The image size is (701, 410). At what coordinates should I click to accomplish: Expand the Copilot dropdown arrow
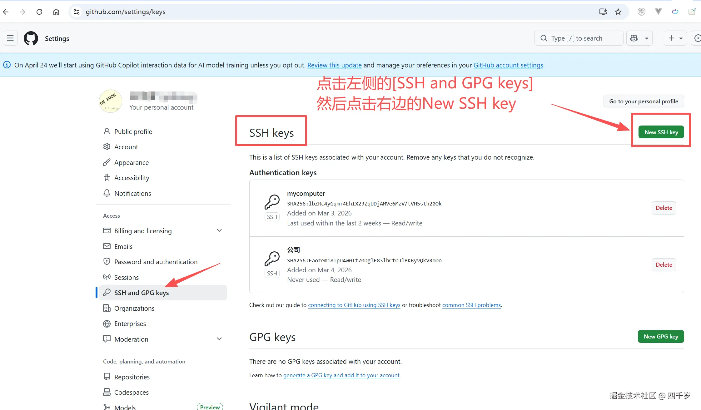point(647,38)
